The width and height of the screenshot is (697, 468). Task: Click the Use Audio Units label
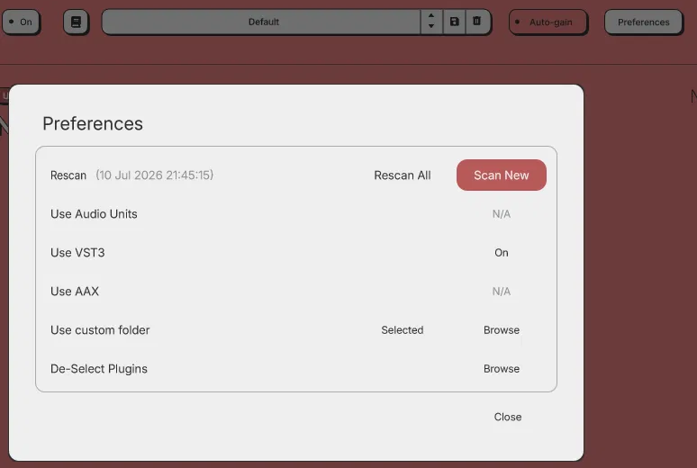94,214
